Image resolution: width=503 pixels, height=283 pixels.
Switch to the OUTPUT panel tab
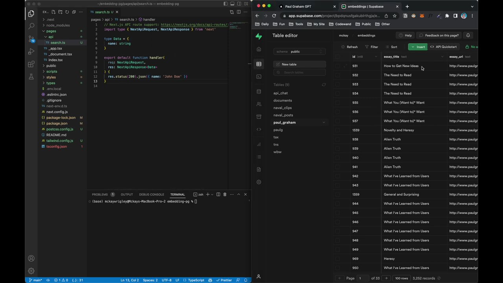click(127, 194)
